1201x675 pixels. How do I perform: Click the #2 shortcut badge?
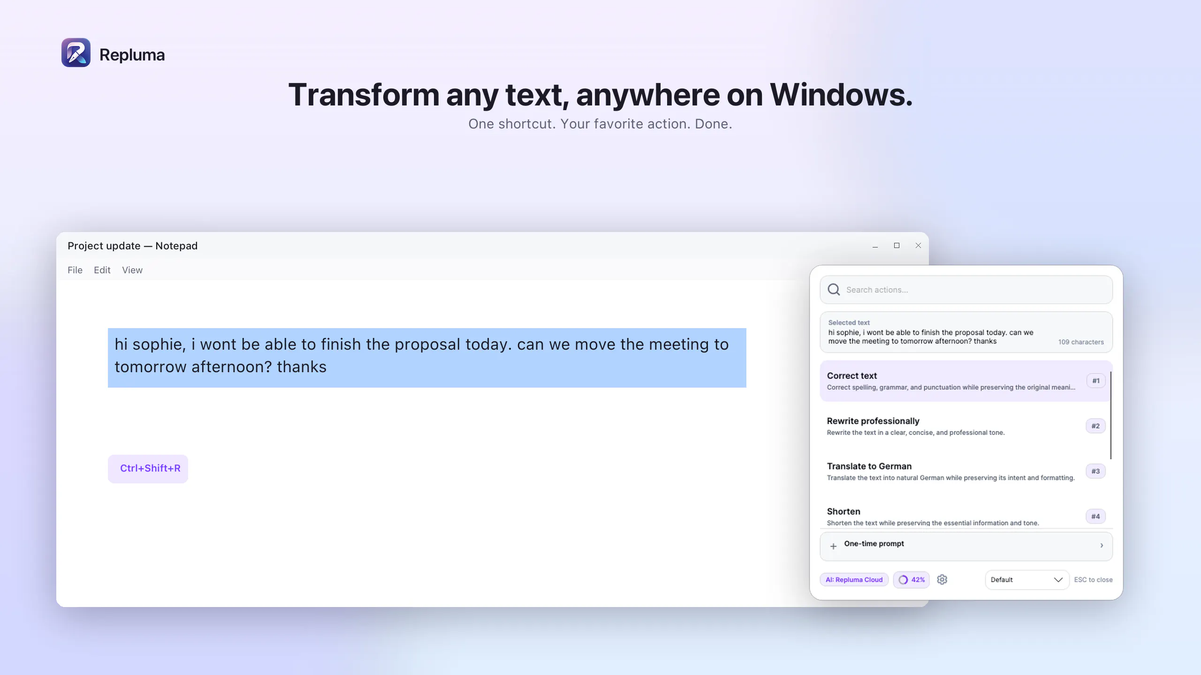click(x=1095, y=426)
